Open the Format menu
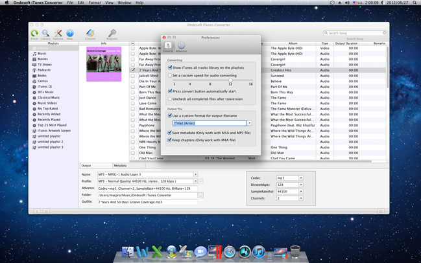Image resolution: width=421 pixels, height=263 pixels. (x=95, y=3)
